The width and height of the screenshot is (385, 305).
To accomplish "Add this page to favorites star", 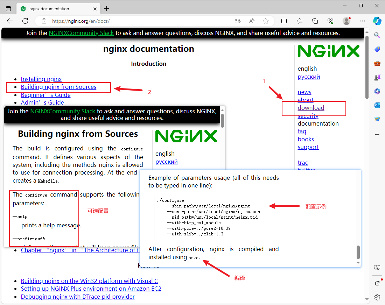I will pyautogui.click(x=265, y=21).
